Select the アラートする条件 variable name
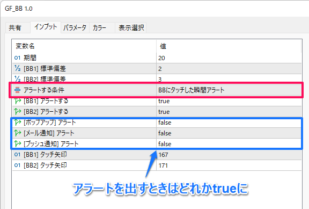Screen dimensions: 309x209 44,90
